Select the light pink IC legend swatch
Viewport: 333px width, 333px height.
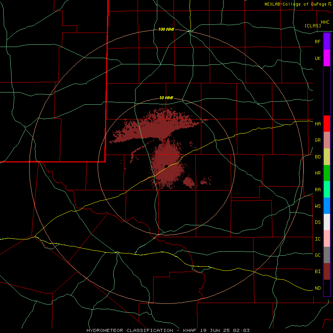[x=327, y=239]
